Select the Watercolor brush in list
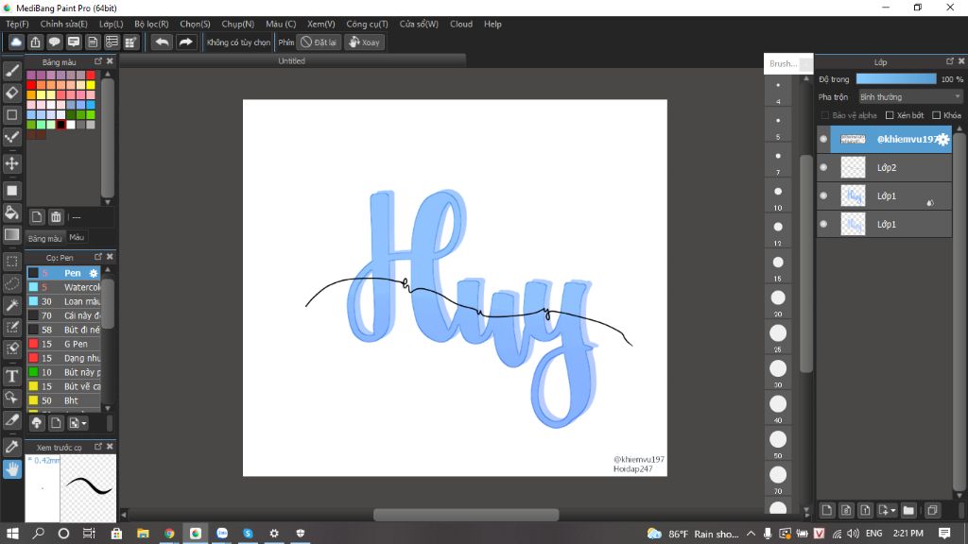Image resolution: width=968 pixels, height=544 pixels. [x=63, y=287]
